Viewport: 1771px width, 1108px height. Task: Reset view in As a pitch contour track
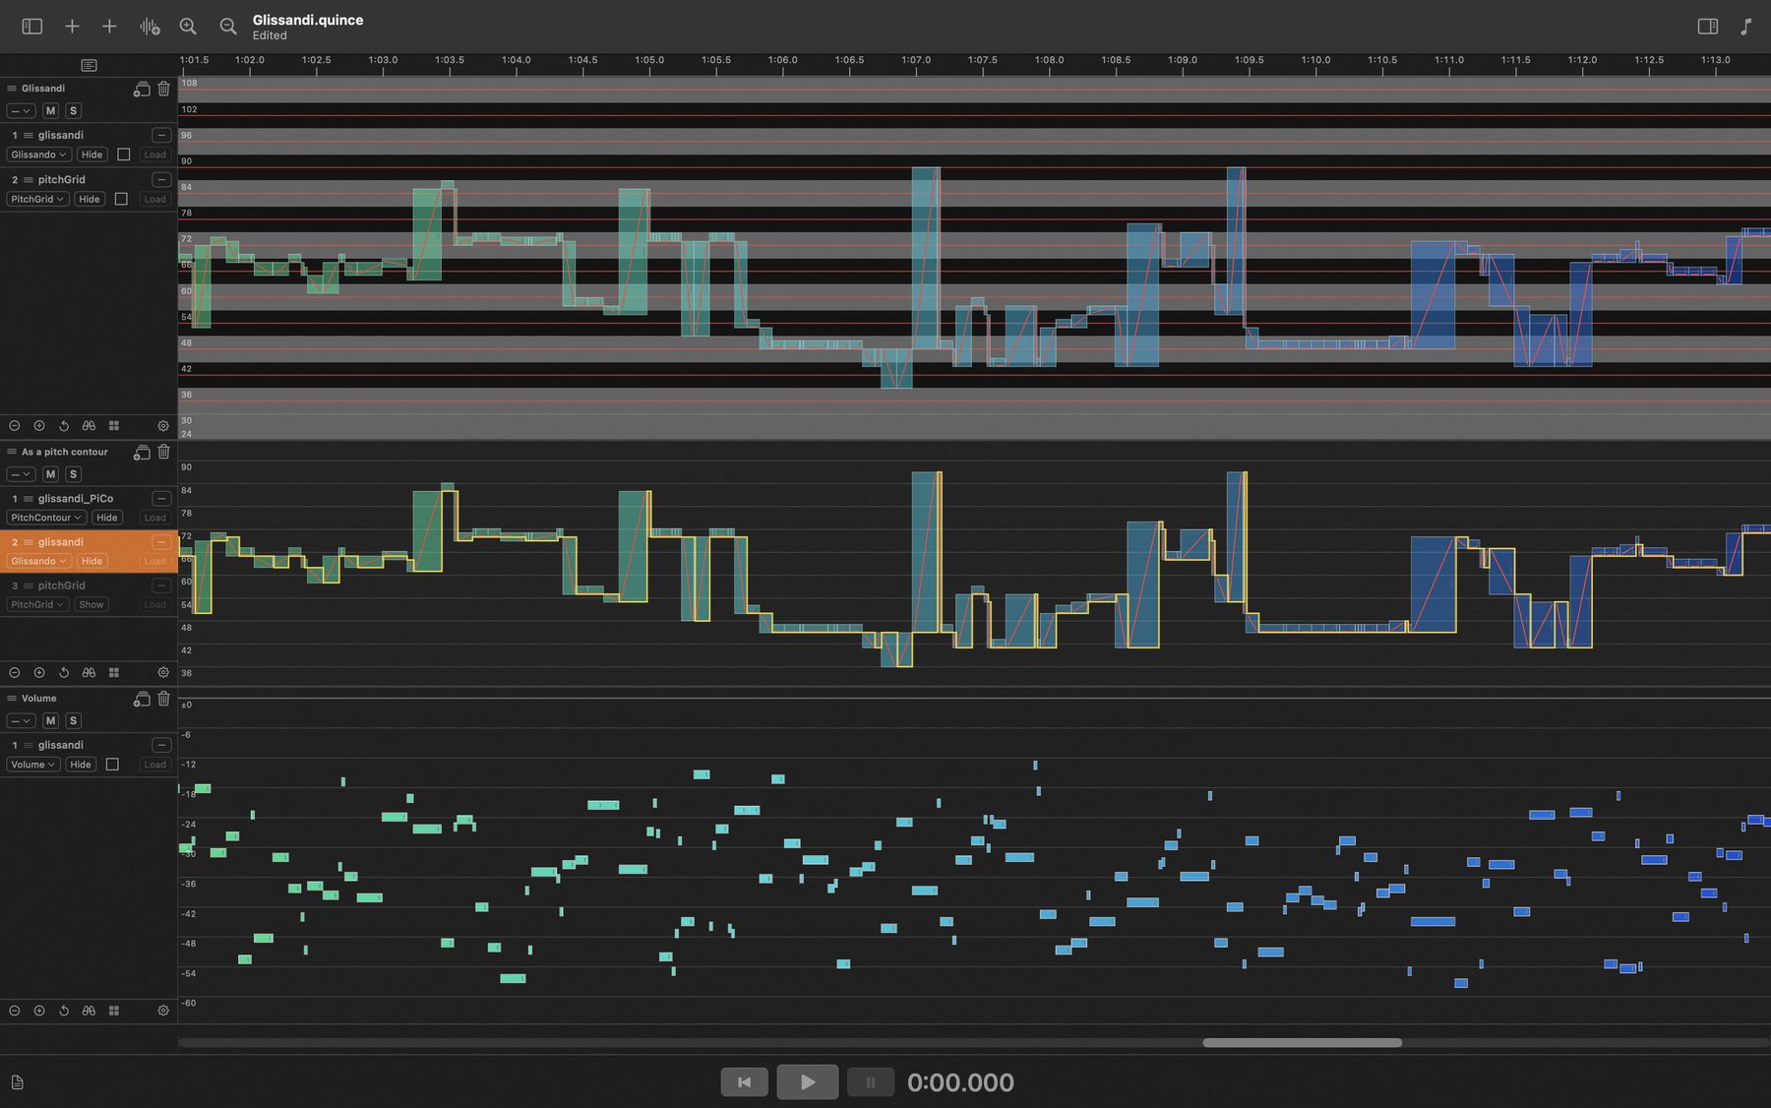[x=64, y=673]
